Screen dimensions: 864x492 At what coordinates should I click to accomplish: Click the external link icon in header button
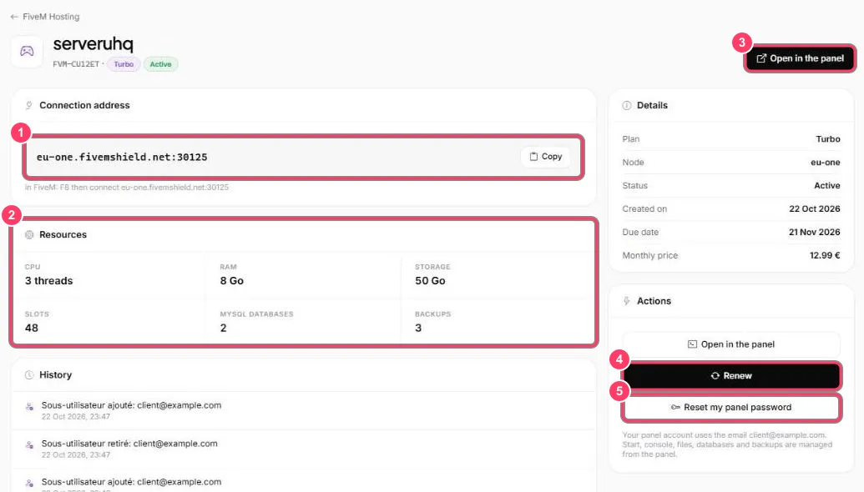(x=761, y=58)
